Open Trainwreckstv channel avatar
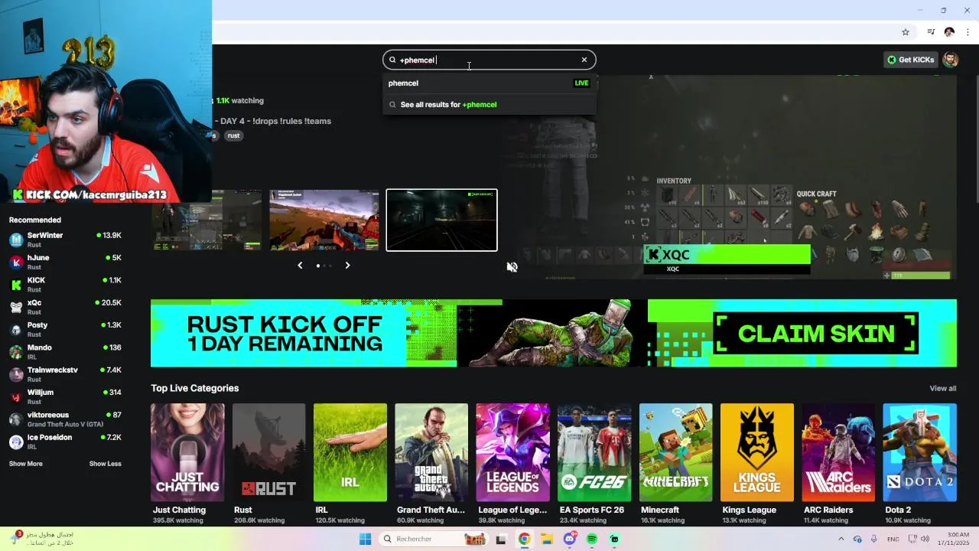Viewport: 979px width, 551px height. [x=16, y=374]
